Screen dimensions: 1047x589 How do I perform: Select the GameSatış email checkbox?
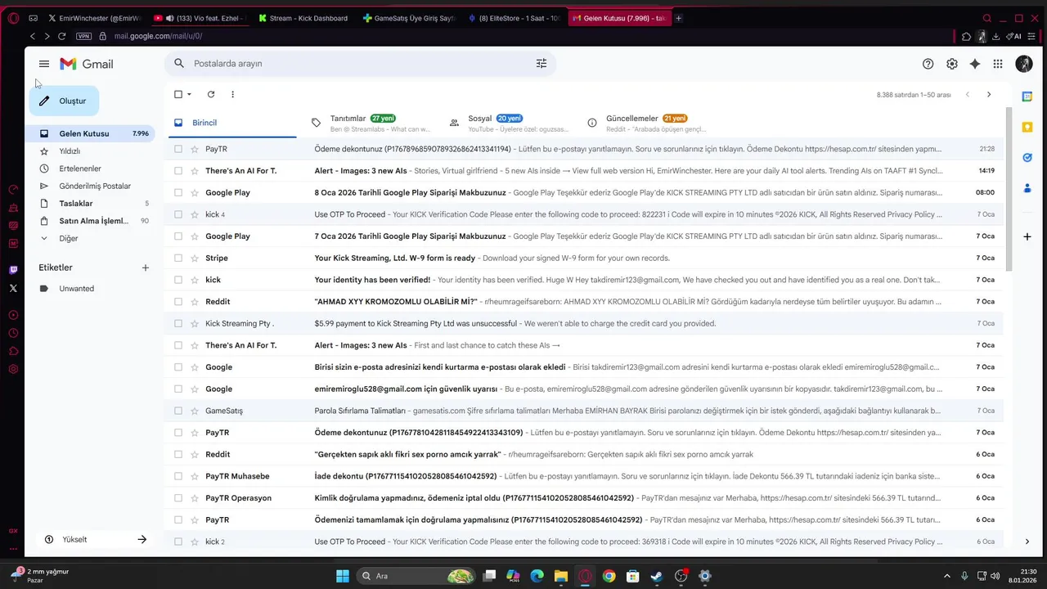[x=178, y=411]
